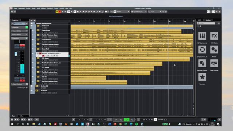Select the Play speaker tool
The height and width of the screenshot is (131, 233).
click(x=100, y=12)
